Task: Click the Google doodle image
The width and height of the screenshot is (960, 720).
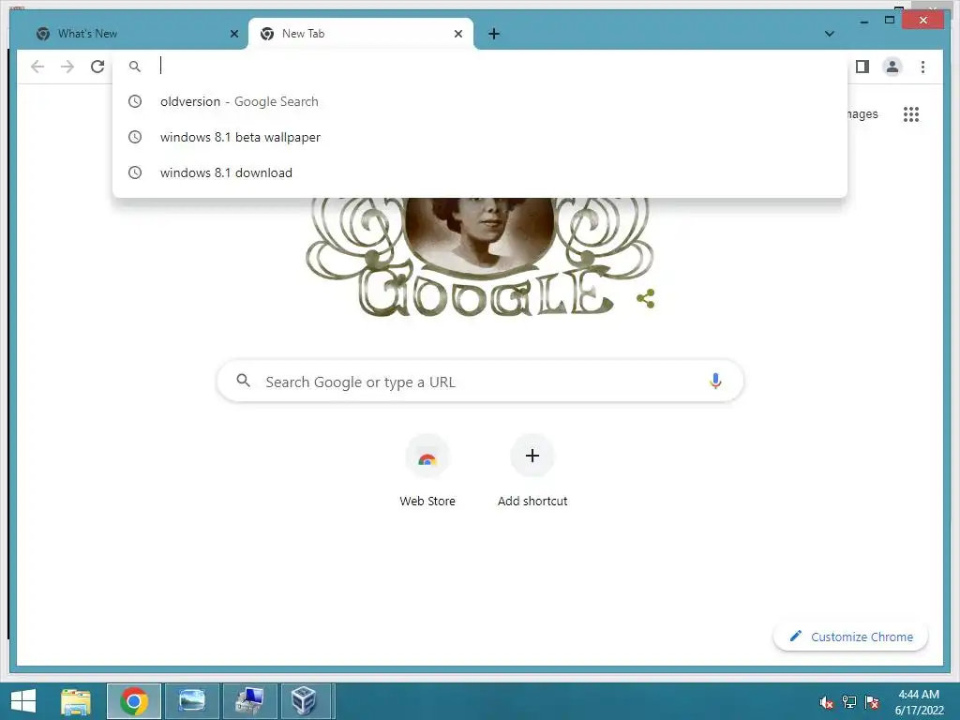Action: click(479, 256)
